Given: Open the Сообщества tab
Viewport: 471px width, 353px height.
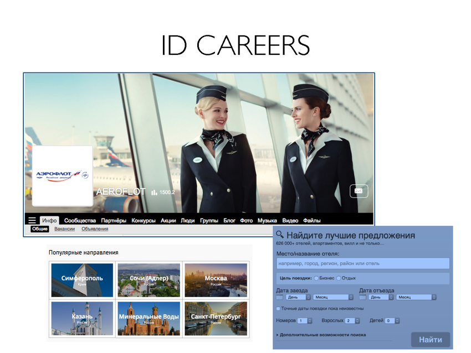Looking at the screenshot, I should (x=80, y=220).
